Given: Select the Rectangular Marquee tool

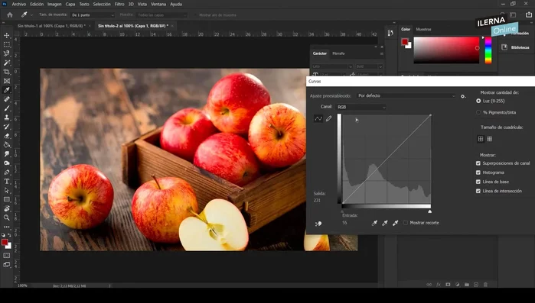Looking at the screenshot, I should click(6, 44).
